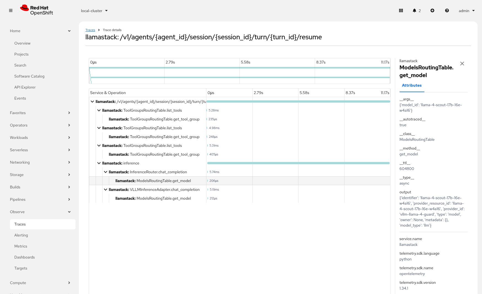Viewport: 482px width, 294px height.
Task: Collapse the llamastack inference span
Action: (x=99, y=163)
